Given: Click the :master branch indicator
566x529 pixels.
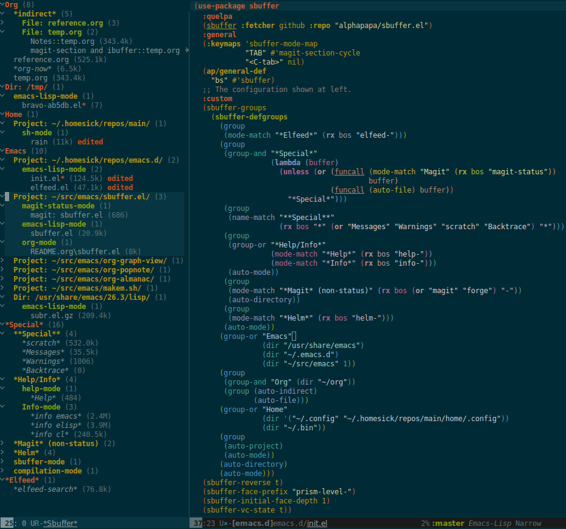Looking at the screenshot, I should click(448, 523).
